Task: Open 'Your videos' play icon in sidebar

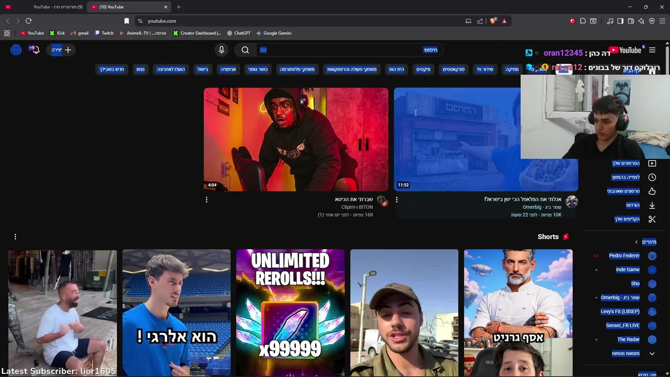Action: (x=652, y=163)
